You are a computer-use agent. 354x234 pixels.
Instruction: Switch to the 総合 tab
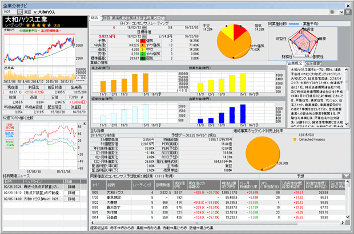pyautogui.click(x=95, y=18)
